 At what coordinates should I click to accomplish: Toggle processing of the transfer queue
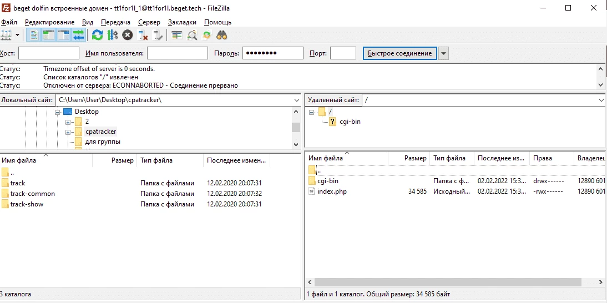point(113,35)
